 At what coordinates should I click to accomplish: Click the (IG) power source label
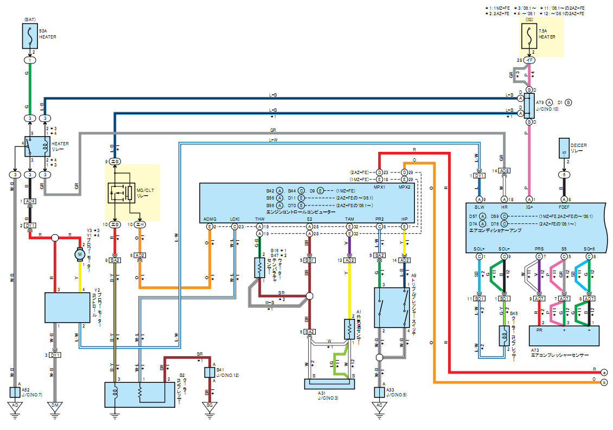pos(529,19)
